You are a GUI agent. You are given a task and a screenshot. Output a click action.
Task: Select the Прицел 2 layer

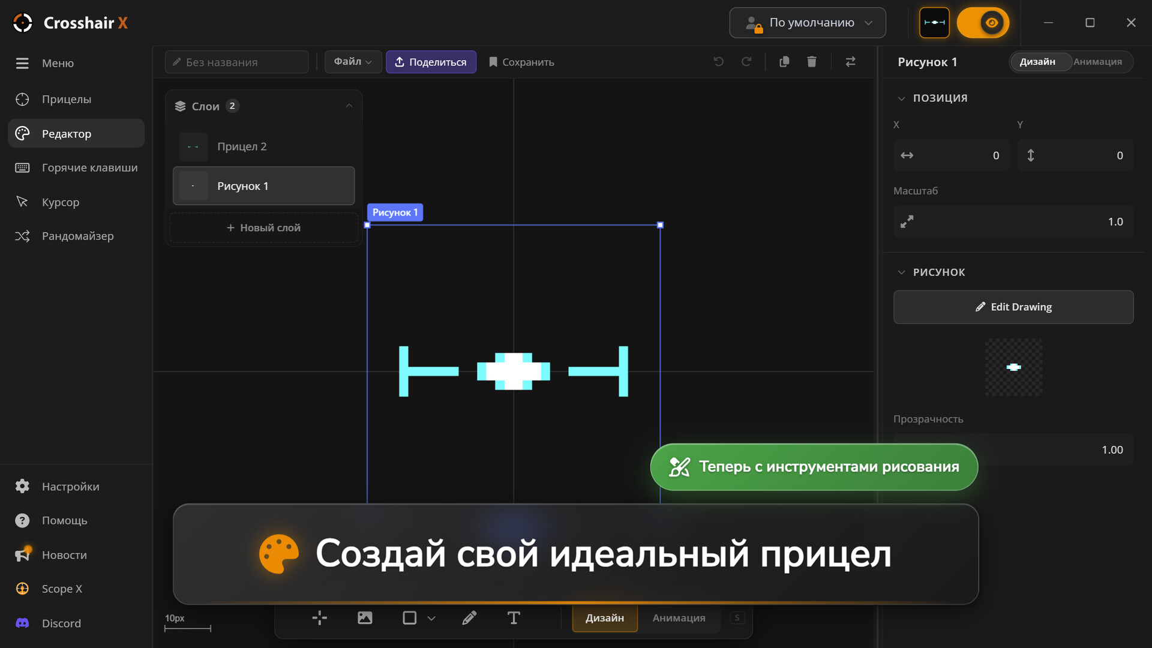tap(264, 146)
